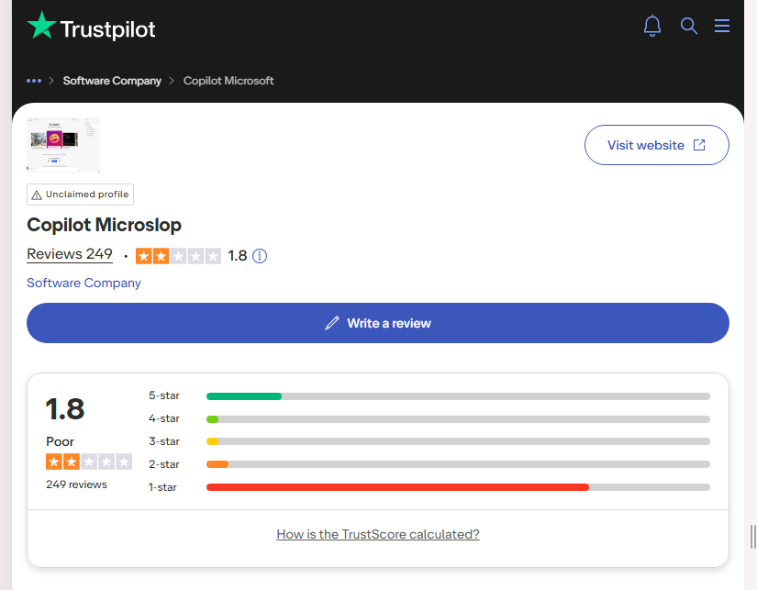This screenshot has height=590, width=757.
Task: Click the pencil icon on Write a review
Action: 332,323
